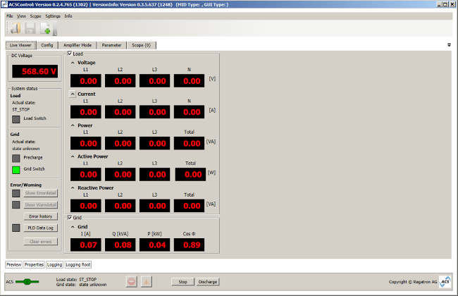
Task: Click the Regatron ACS logo icon
Action: 445,282
